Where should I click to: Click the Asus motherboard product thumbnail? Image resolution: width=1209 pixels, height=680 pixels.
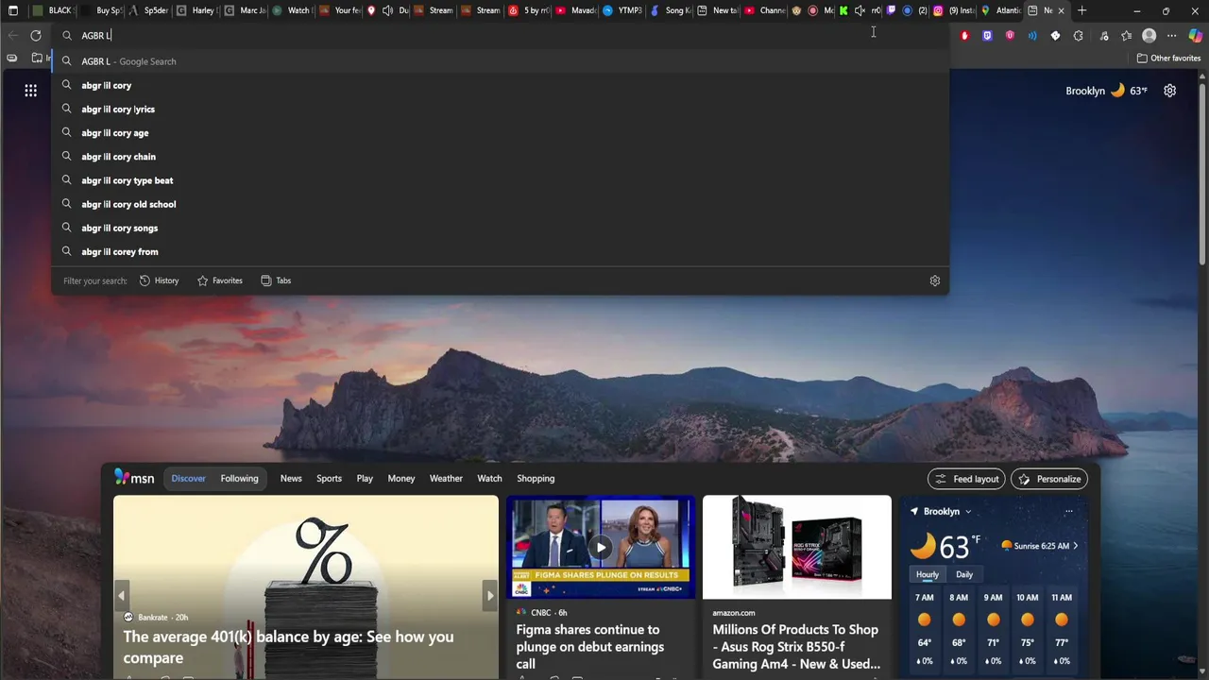pos(797,547)
